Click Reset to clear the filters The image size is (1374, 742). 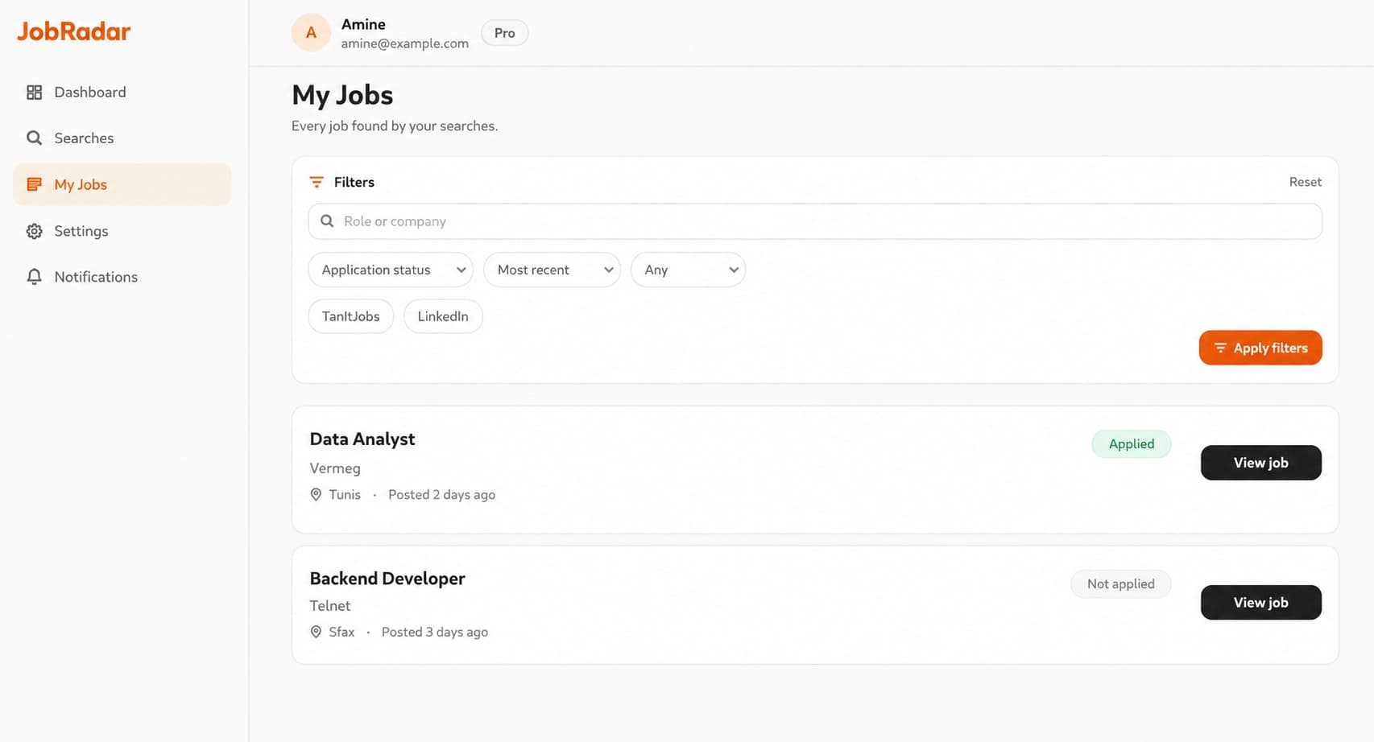[x=1305, y=182]
